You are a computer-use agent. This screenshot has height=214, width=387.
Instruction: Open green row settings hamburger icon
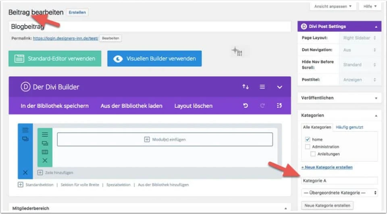[45, 135]
